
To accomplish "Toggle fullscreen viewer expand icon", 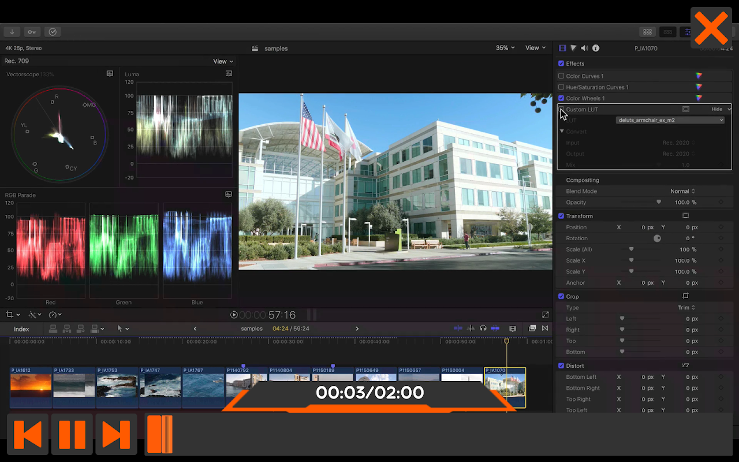I will pos(545,315).
